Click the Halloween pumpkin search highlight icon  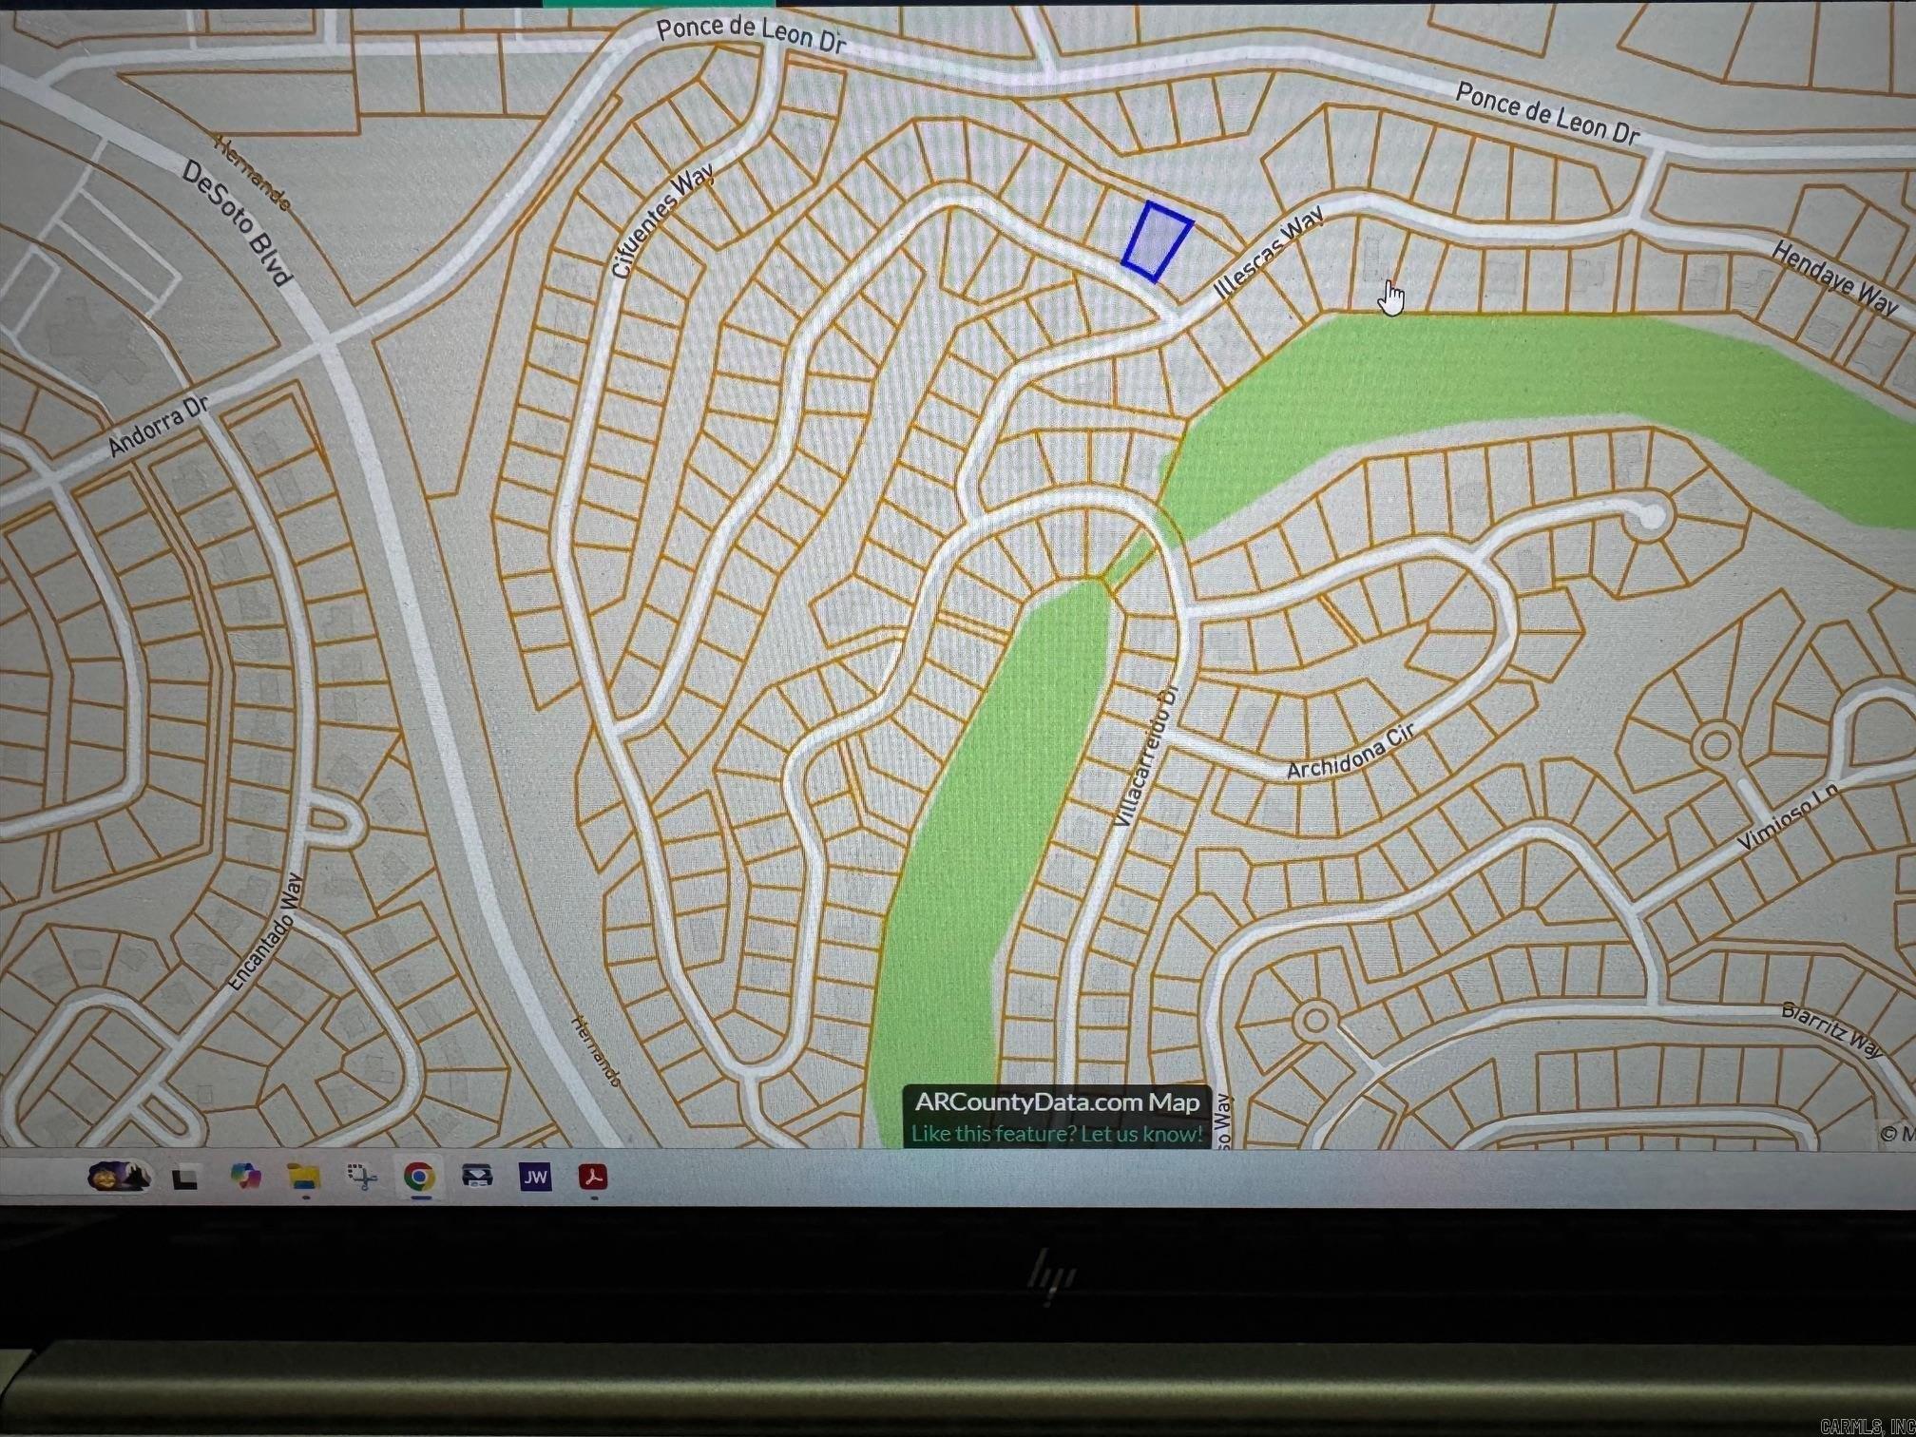119,1178
